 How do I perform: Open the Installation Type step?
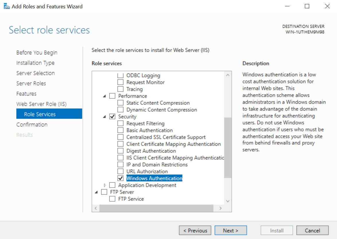click(x=36, y=63)
